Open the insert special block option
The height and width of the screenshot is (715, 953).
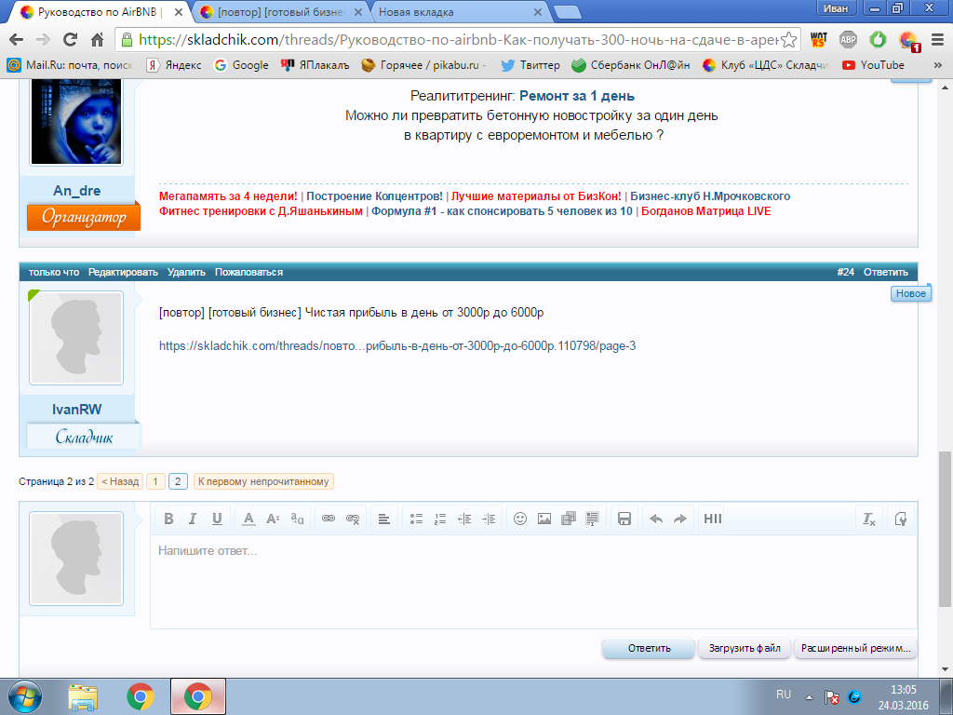click(x=592, y=519)
